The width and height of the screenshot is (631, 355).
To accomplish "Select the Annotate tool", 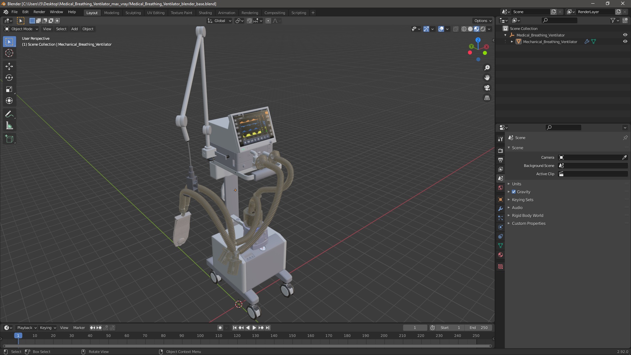I will point(9,114).
